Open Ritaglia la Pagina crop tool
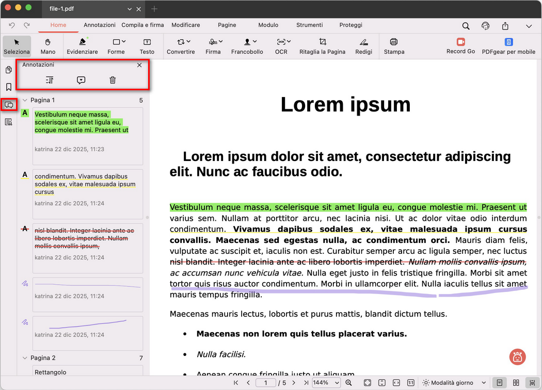Viewport: 542px width, 390px height. point(322,45)
